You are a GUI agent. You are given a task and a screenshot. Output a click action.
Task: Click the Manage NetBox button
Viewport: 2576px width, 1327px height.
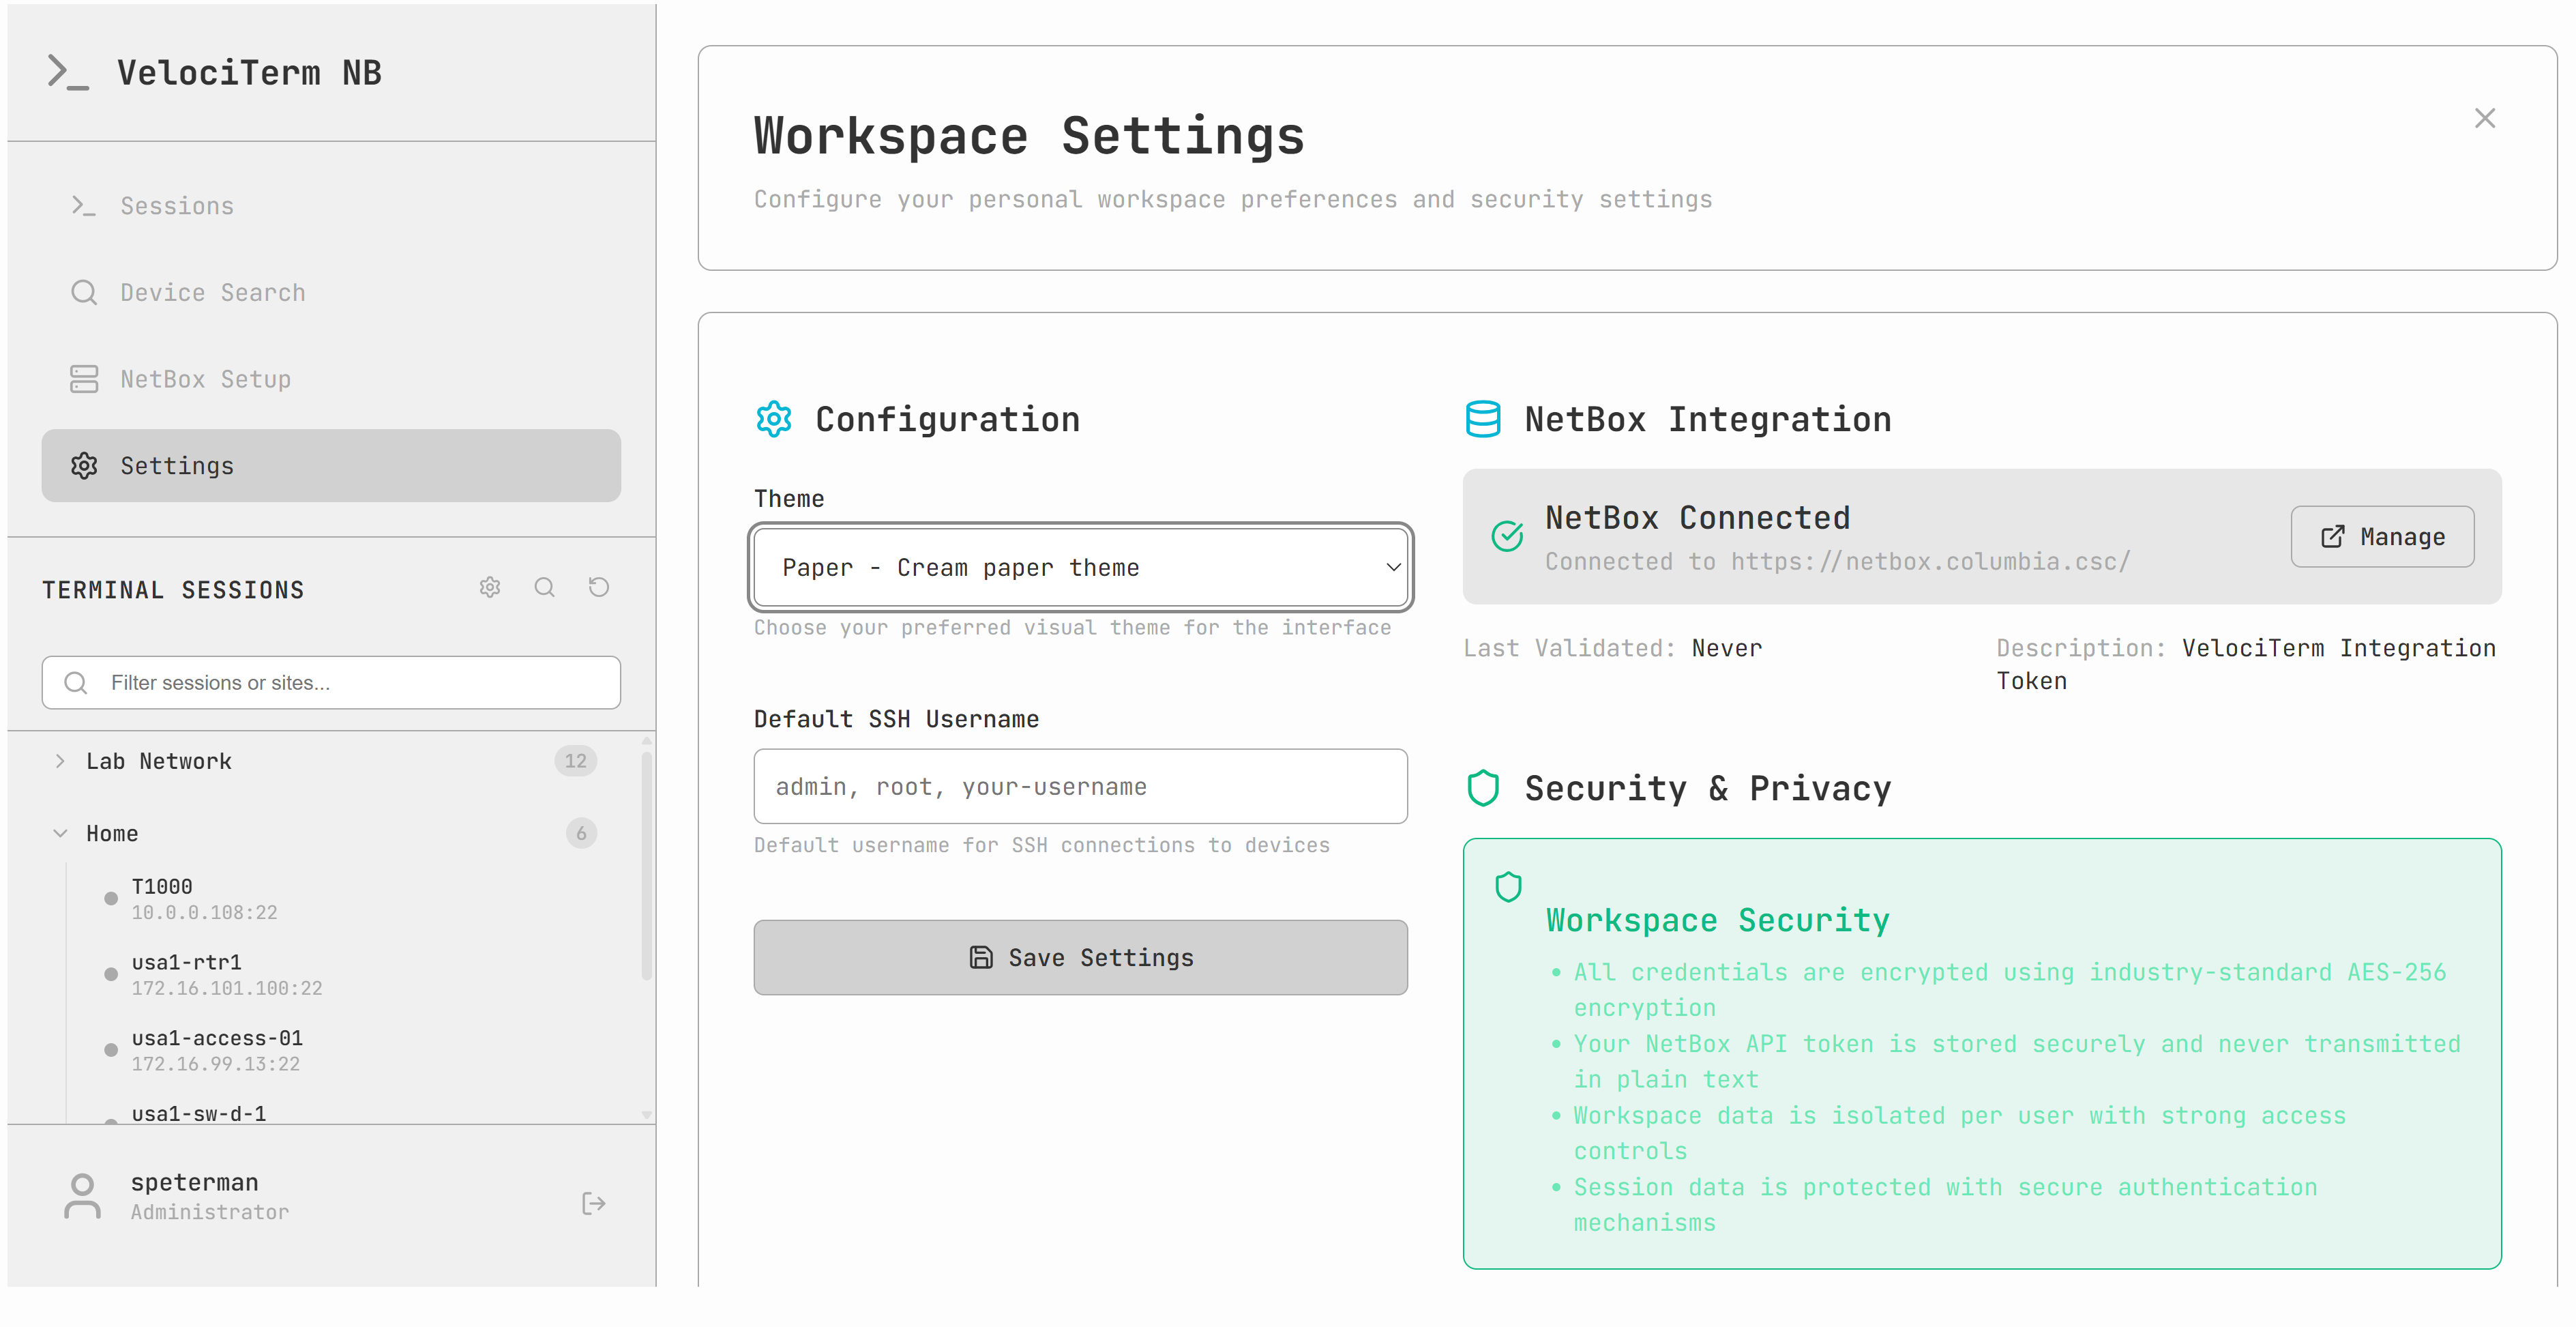pyautogui.click(x=2382, y=537)
